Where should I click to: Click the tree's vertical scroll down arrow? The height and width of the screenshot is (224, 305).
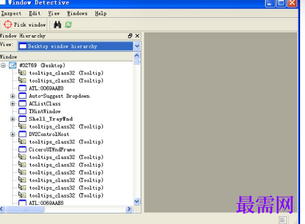[x=137, y=201]
